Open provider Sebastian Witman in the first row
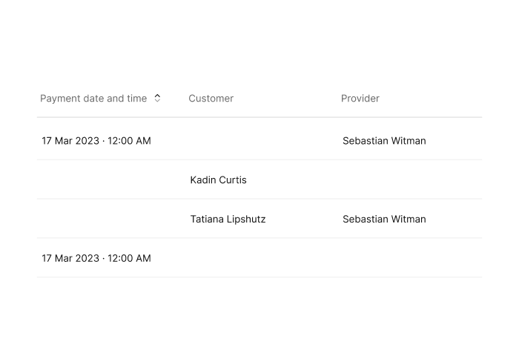This screenshot has width=519, height=356. [384, 141]
